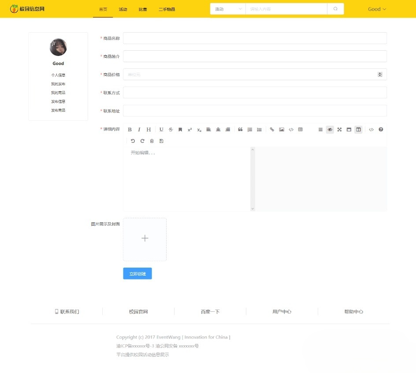Insert a table in the editor
416x373 pixels.
[x=301, y=129]
